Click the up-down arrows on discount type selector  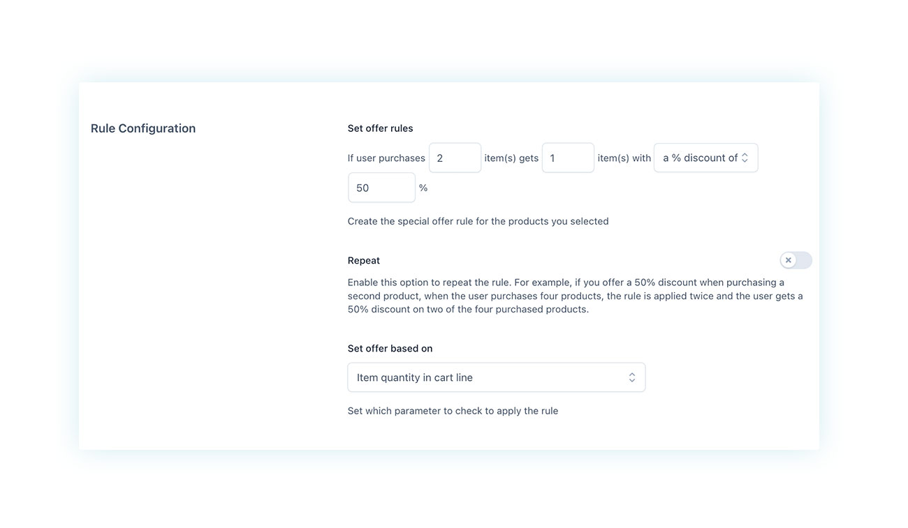(x=745, y=158)
